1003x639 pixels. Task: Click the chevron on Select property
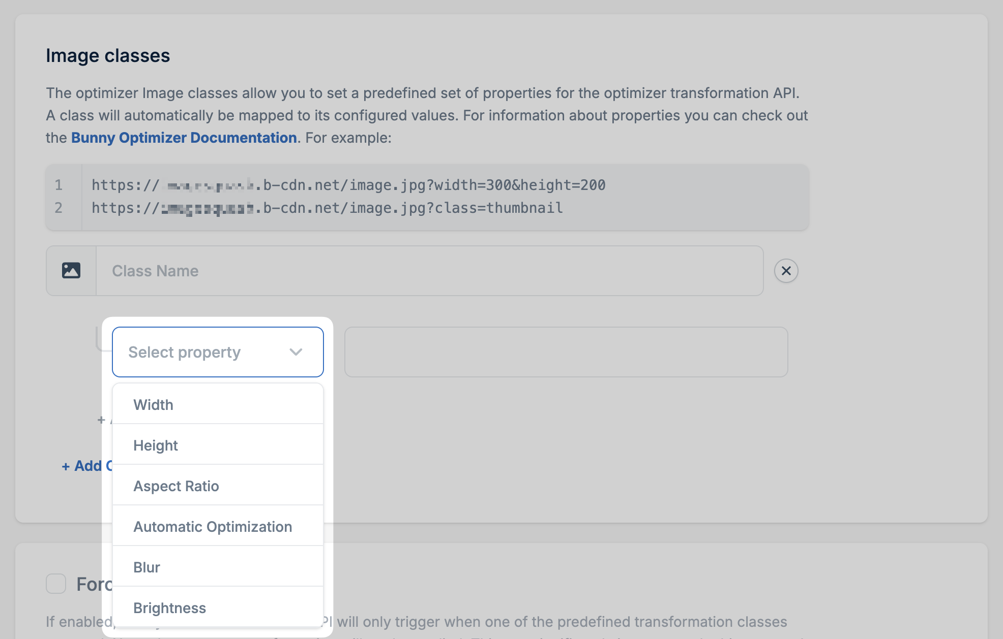point(296,352)
